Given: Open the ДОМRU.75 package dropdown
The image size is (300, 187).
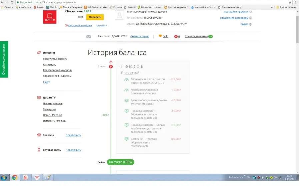Looking at the screenshot, I should click(x=120, y=36).
